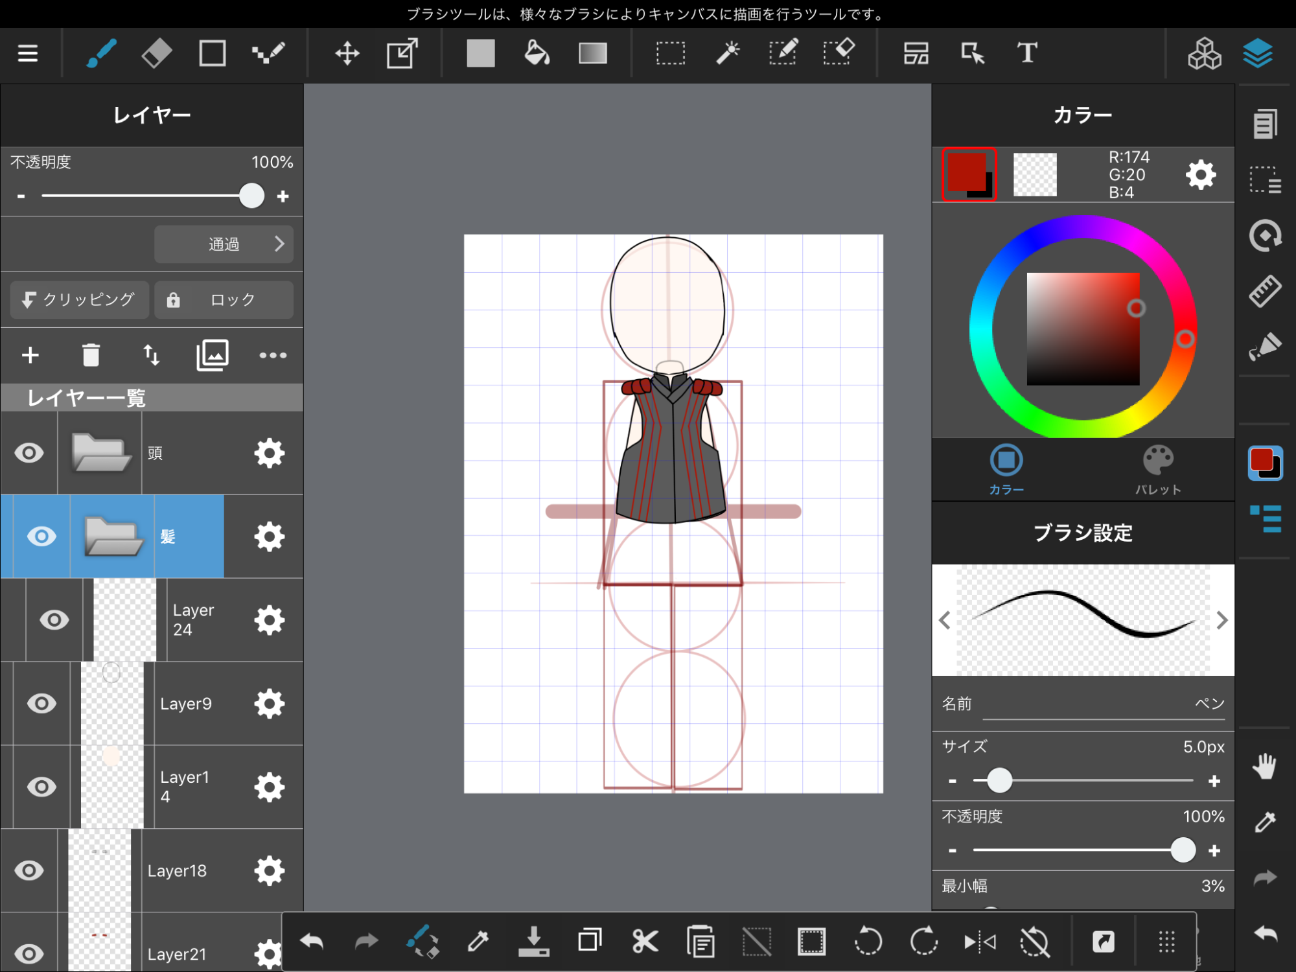Select the Hand pan tool on right sidebar
Image resolution: width=1296 pixels, height=972 pixels.
coord(1264,767)
